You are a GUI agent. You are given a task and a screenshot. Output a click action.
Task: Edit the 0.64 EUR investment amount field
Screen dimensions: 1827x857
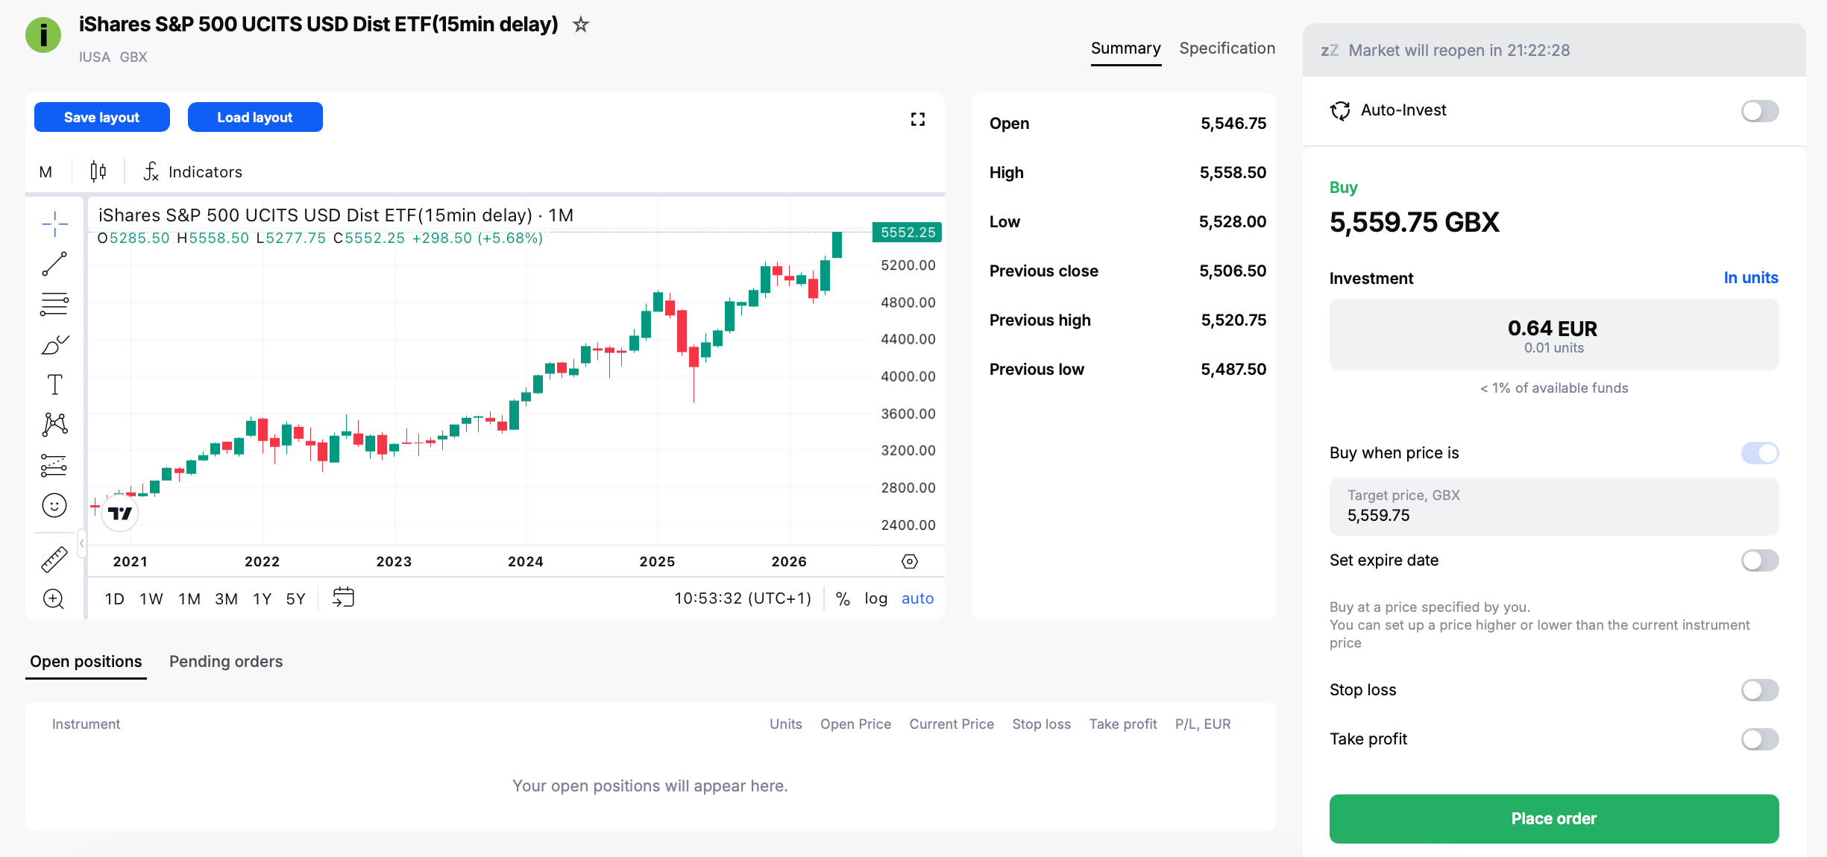point(1554,335)
